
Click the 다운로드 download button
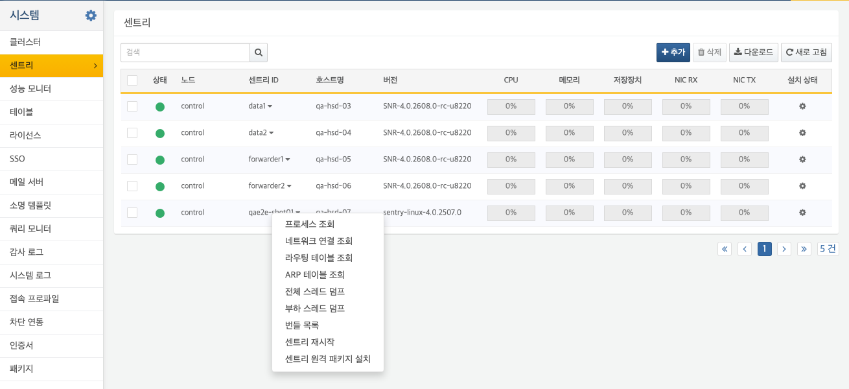click(754, 53)
